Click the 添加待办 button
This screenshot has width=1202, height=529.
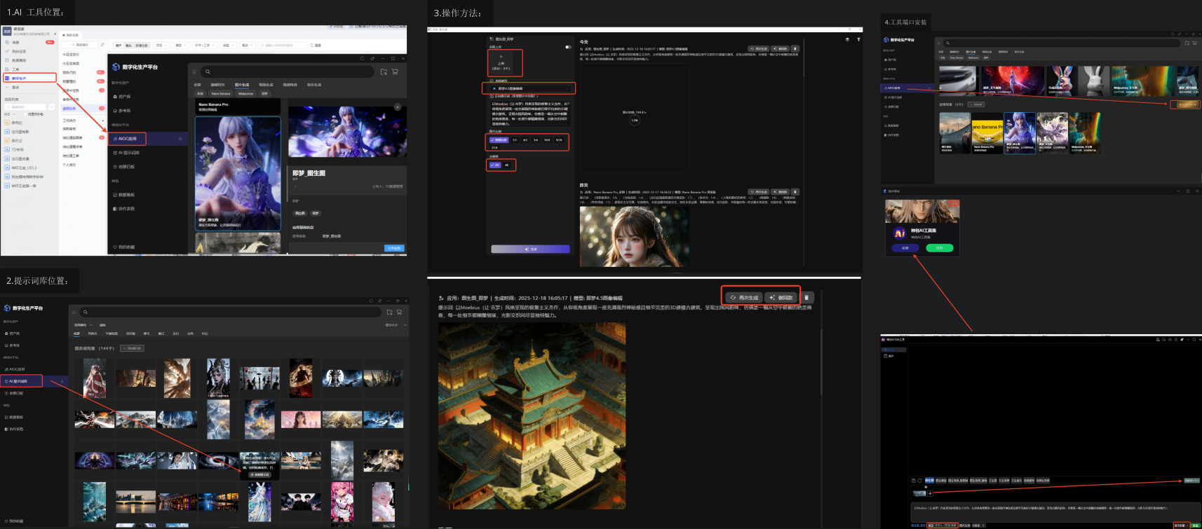point(81,45)
